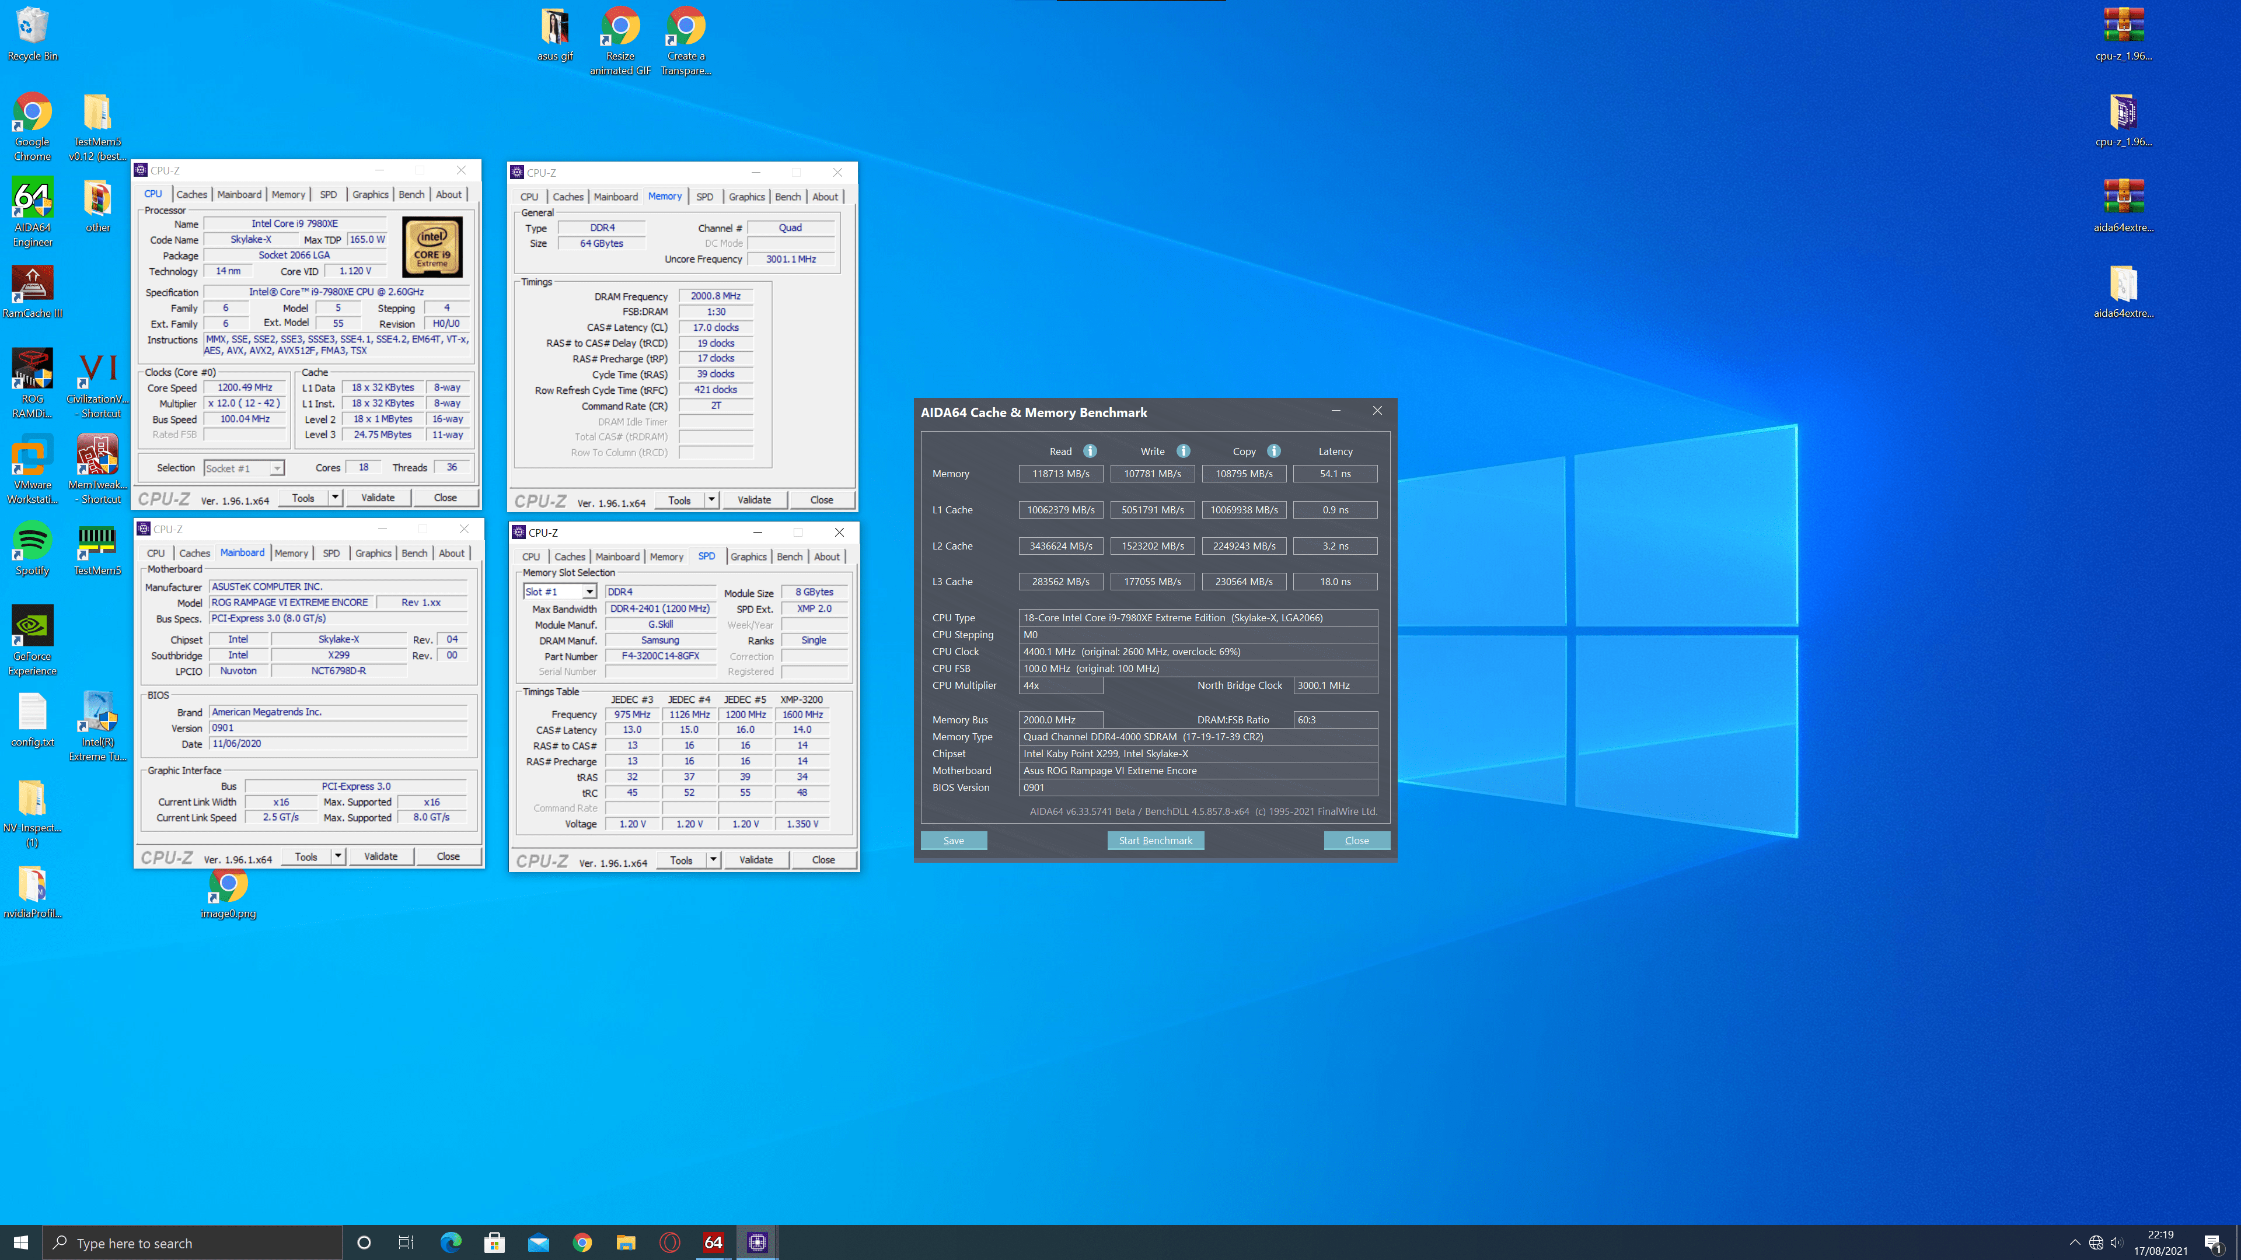This screenshot has height=1260, width=2241.
Task: Expand Tools arrow in SPD window
Action: pos(713,859)
